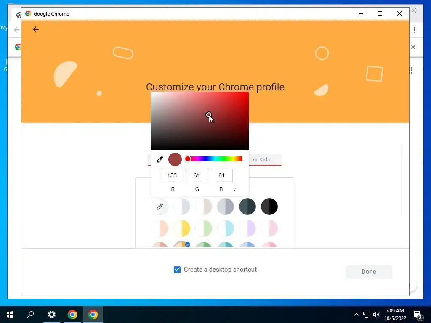Open the background Chrome three-dot menu
The height and width of the screenshot is (323, 431).
click(414, 30)
